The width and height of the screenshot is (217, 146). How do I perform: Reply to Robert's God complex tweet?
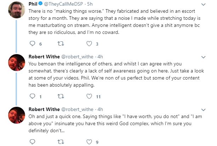[x=32, y=142]
